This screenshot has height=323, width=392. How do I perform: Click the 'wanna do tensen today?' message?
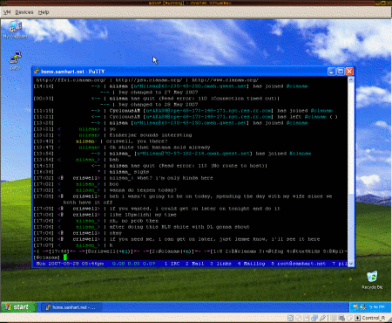coord(143,190)
